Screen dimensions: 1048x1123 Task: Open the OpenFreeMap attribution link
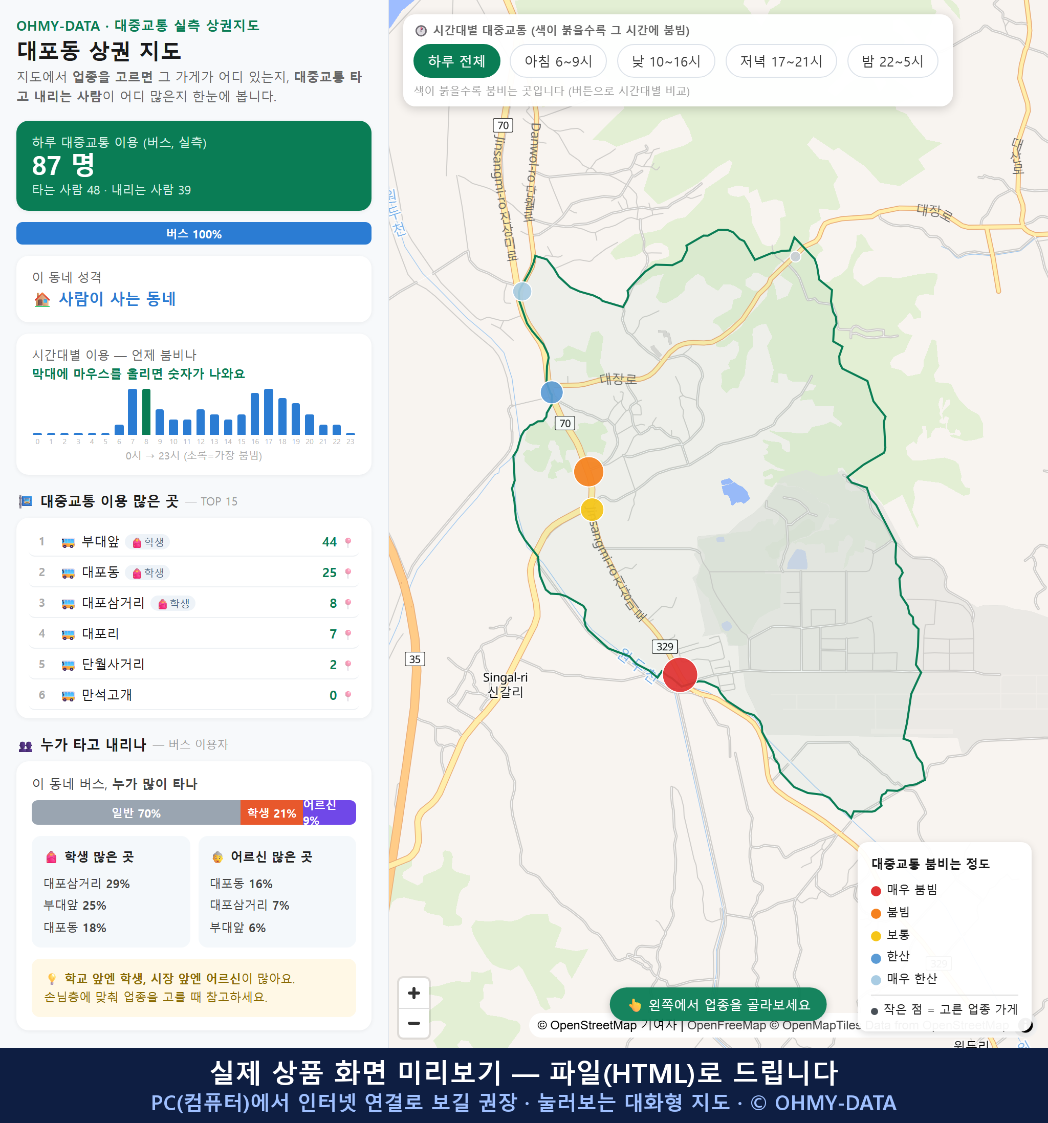tap(727, 1025)
